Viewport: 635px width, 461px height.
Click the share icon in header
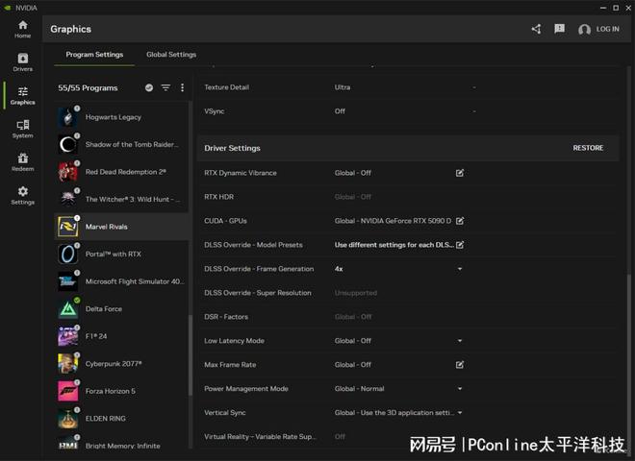[536, 29]
